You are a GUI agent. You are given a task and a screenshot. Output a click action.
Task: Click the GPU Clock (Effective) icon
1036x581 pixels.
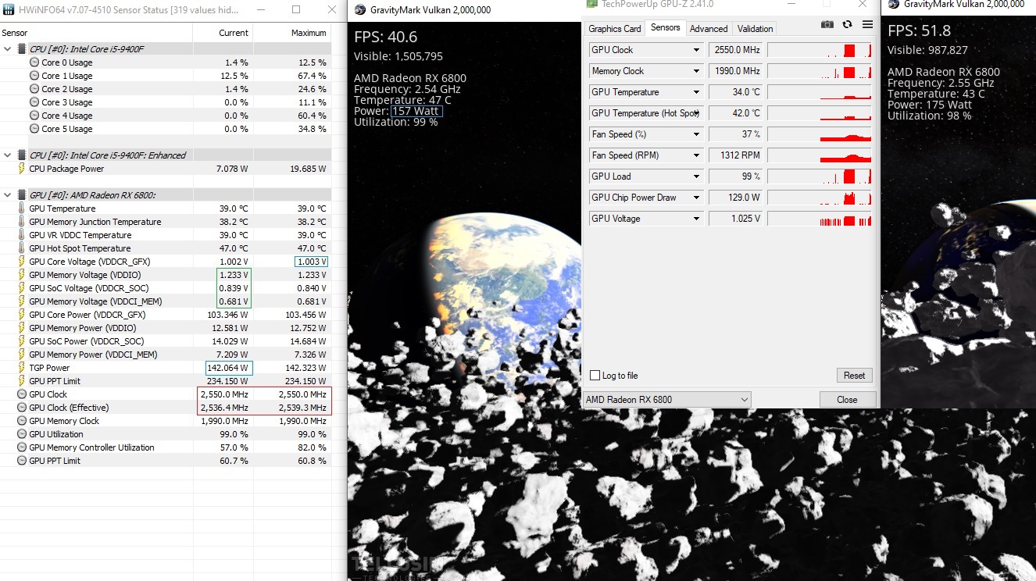click(22, 408)
